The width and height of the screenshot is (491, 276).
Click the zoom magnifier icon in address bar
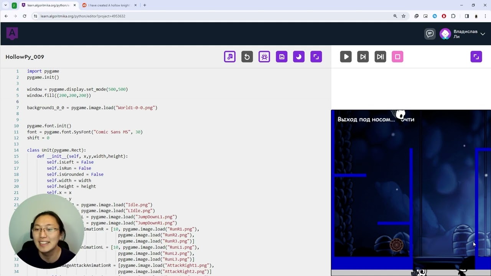click(395, 16)
